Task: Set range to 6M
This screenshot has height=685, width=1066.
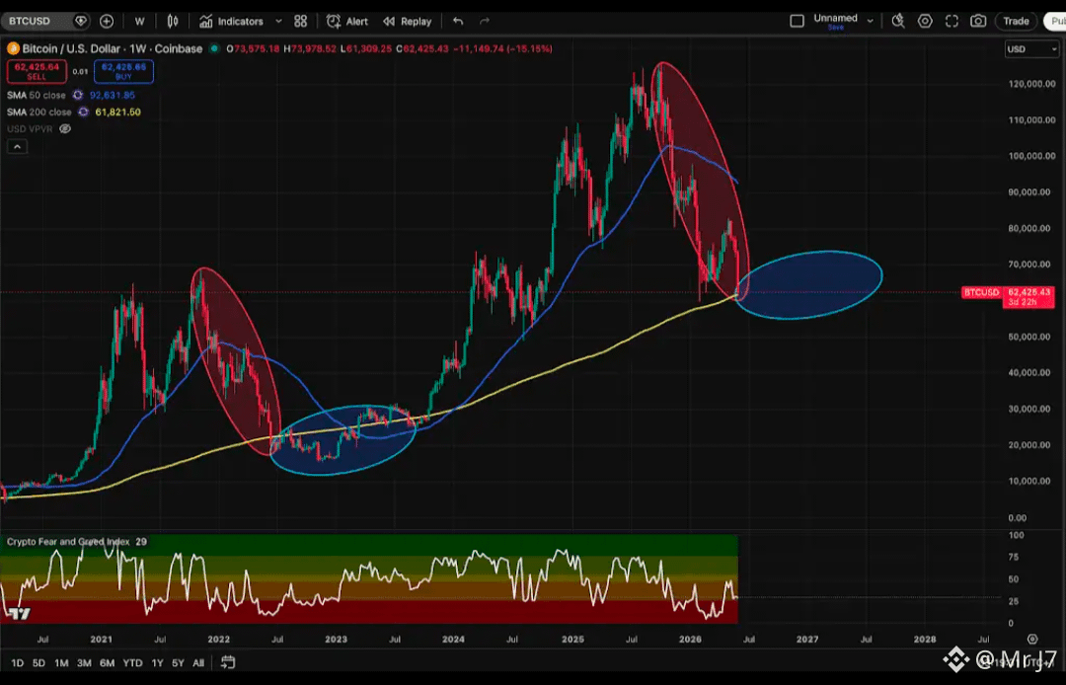Action: (107, 662)
